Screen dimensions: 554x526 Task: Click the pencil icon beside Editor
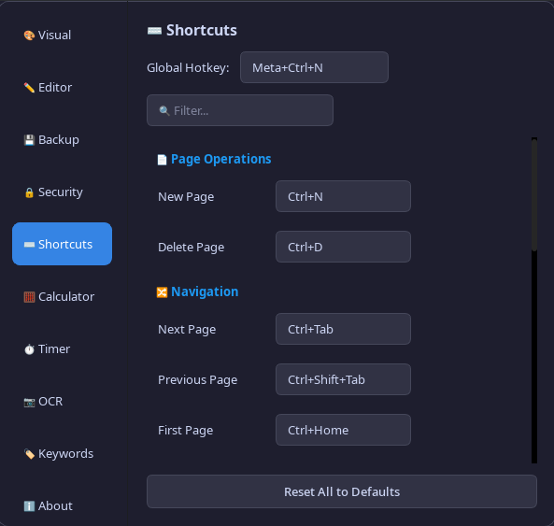[29, 88]
